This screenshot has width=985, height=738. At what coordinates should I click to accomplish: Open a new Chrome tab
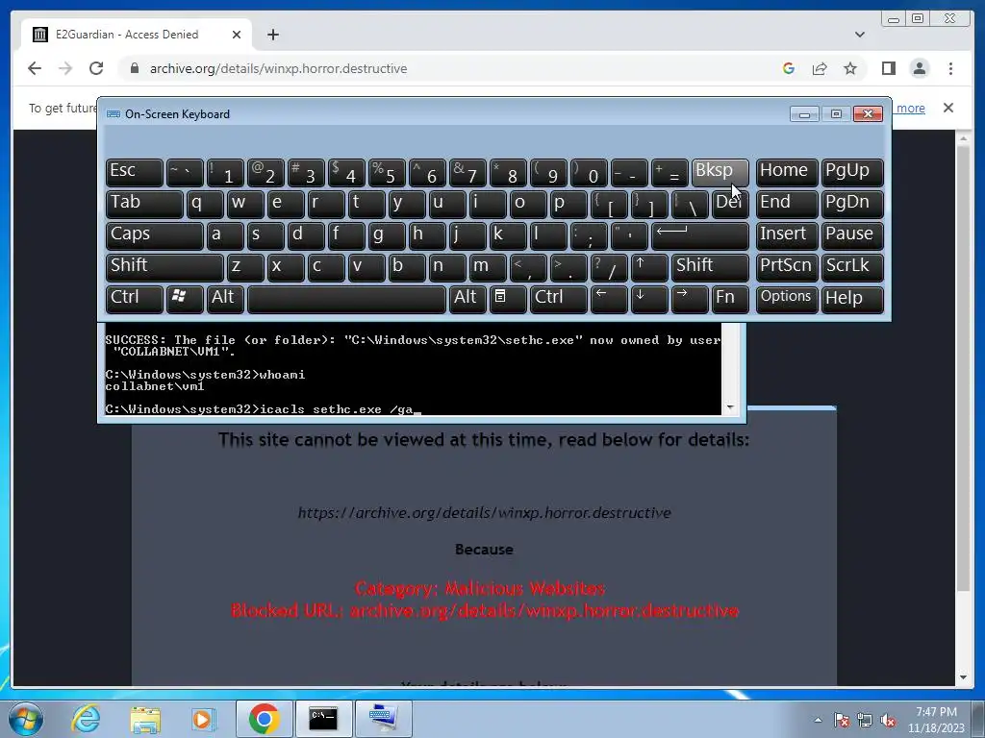pyautogui.click(x=272, y=35)
